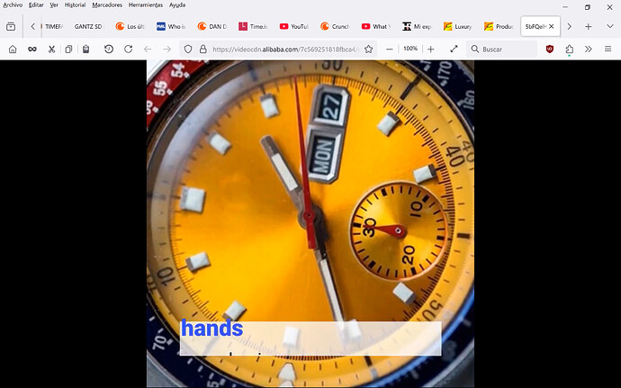Show more tools overflow chevrons
Viewport: 621px width, 388px height.
pyautogui.click(x=589, y=50)
